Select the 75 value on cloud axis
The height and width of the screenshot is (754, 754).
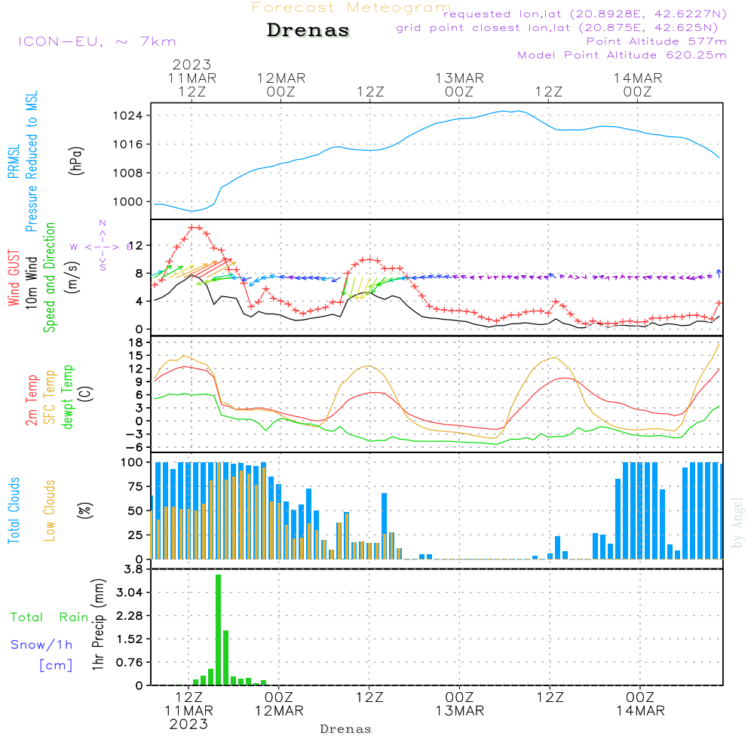(x=136, y=486)
